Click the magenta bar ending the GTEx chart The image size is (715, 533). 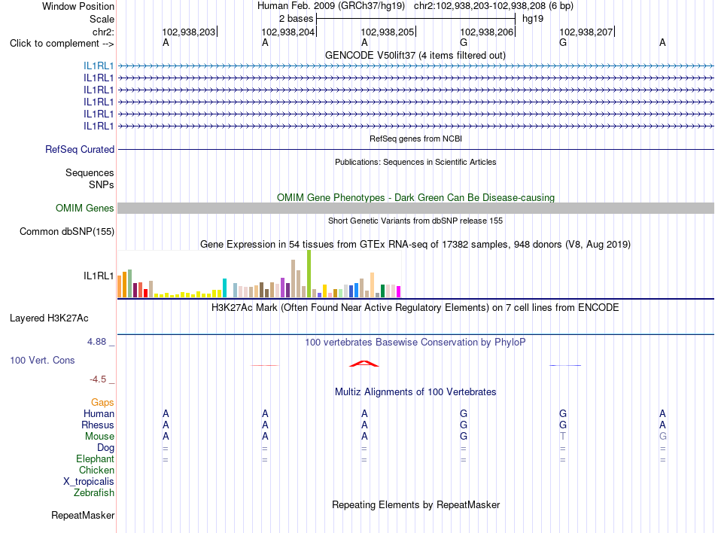point(399,292)
